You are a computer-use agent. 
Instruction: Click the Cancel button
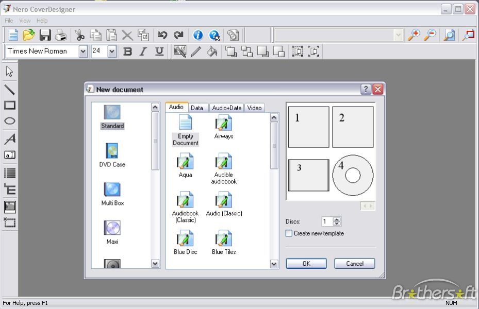(354, 264)
